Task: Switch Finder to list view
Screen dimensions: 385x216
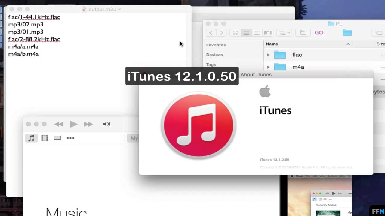Action: click(246, 33)
